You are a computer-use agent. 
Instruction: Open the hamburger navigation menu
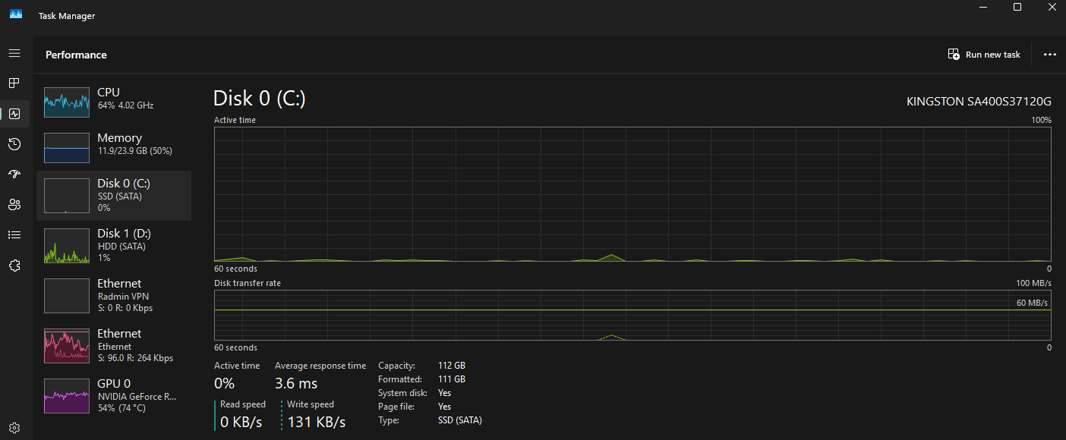point(14,53)
